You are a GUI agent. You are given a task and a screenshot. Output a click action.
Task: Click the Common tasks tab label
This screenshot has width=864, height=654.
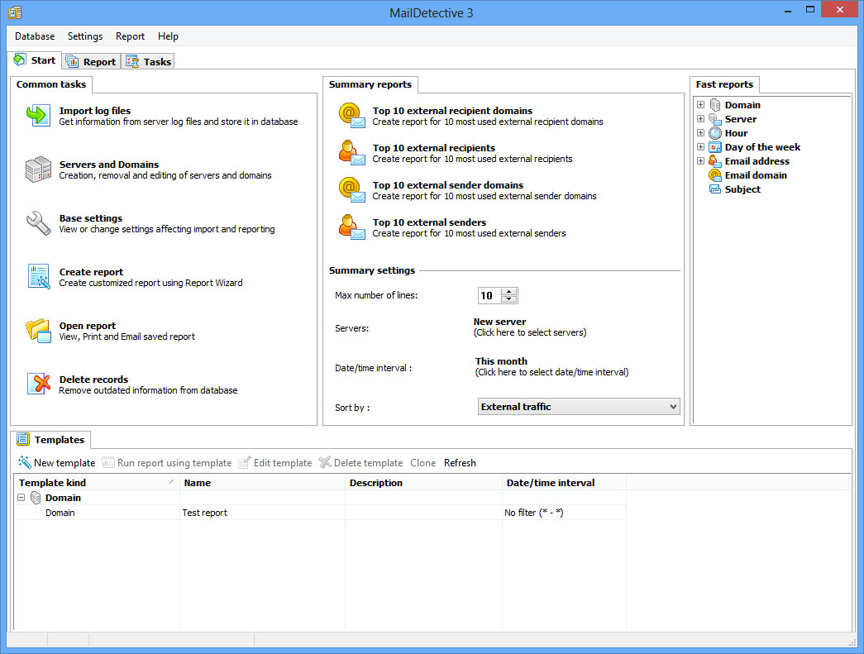click(x=51, y=84)
